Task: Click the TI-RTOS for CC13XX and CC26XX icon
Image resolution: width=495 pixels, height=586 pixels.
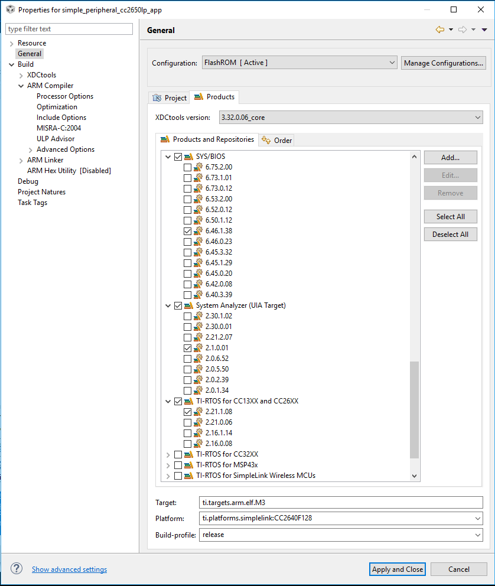Action: pos(188,401)
